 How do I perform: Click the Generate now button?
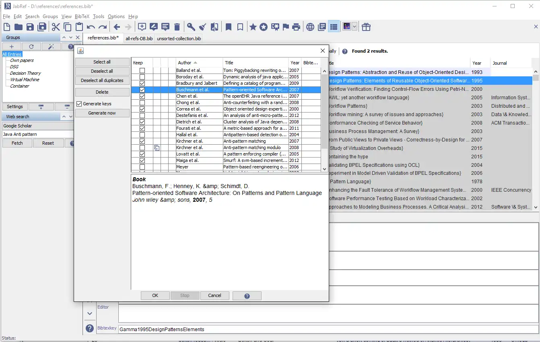tap(102, 113)
